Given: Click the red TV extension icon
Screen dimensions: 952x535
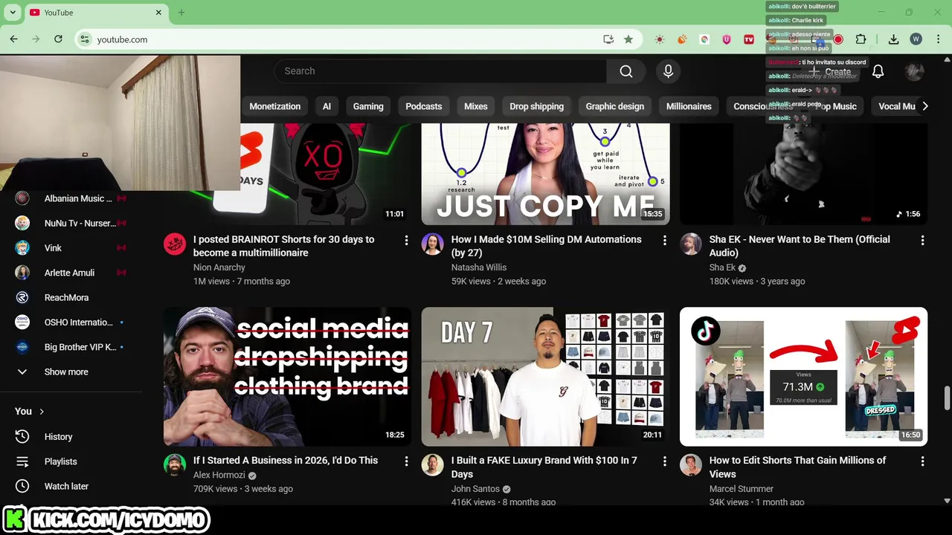Looking at the screenshot, I should point(749,39).
